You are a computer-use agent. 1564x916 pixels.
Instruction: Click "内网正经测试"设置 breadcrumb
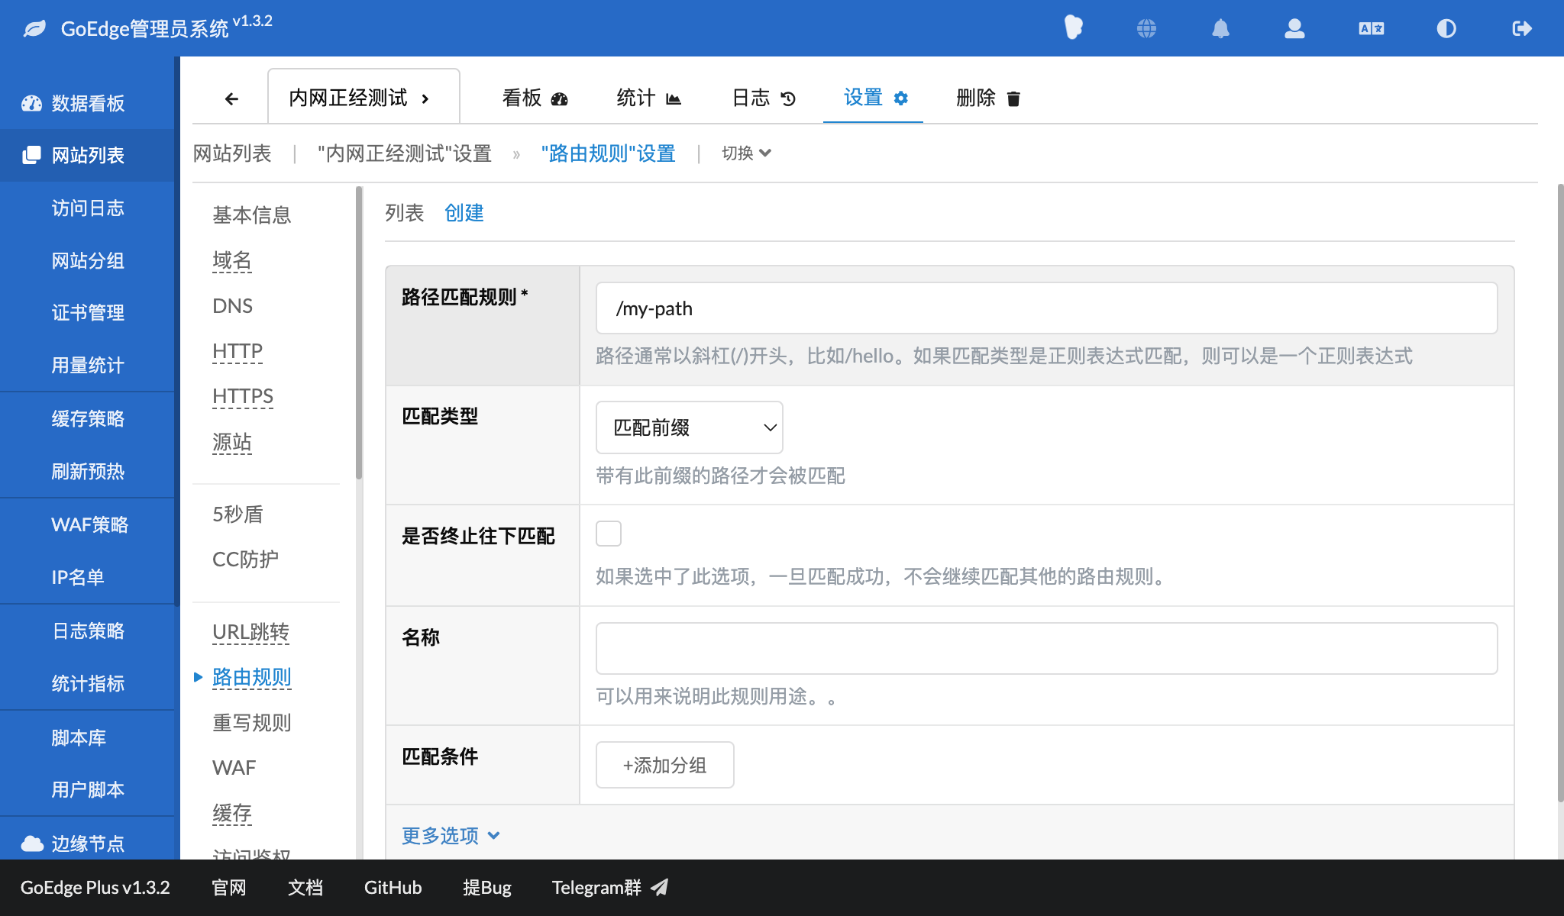point(405,153)
